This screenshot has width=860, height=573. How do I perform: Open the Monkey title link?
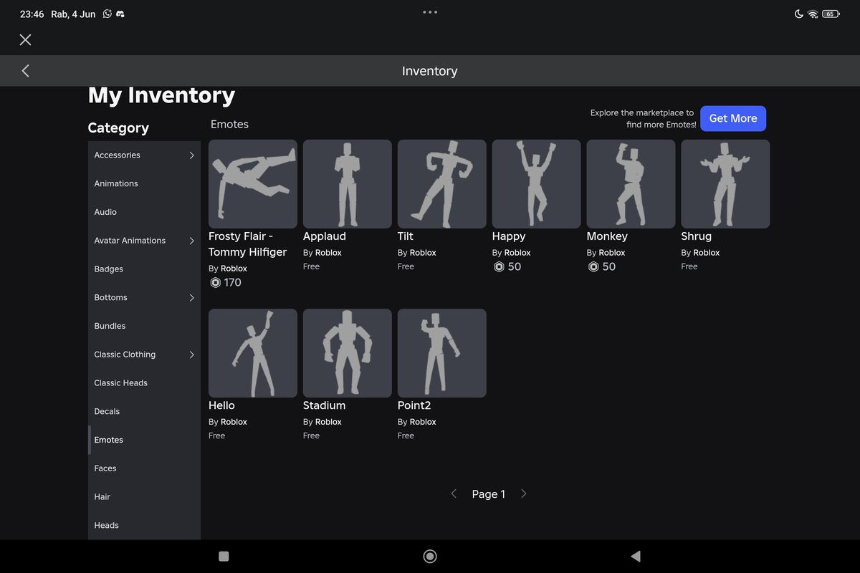point(607,236)
